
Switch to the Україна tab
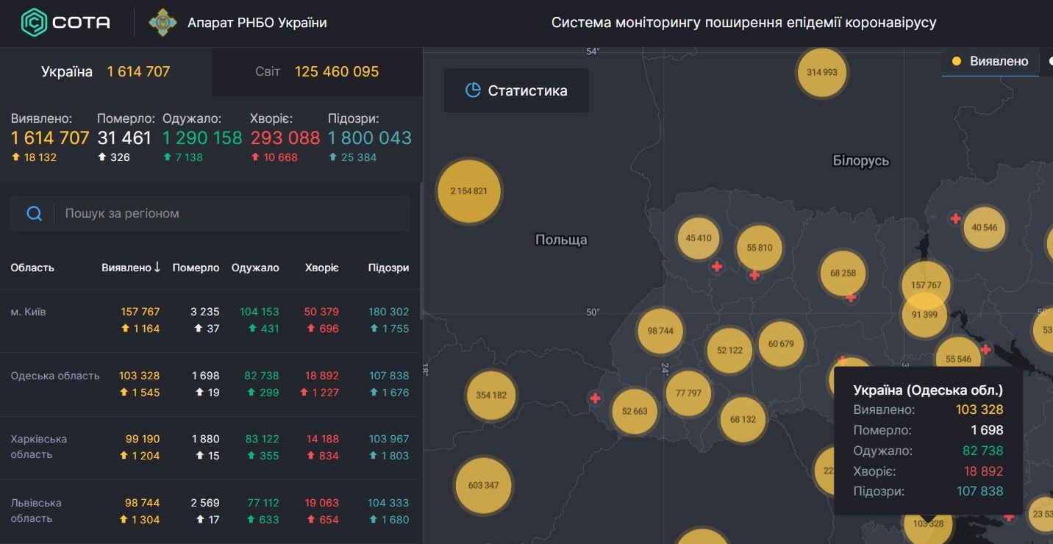pyautogui.click(x=106, y=71)
